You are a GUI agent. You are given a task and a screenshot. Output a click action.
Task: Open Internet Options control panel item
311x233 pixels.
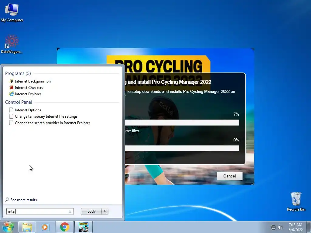[x=28, y=110]
